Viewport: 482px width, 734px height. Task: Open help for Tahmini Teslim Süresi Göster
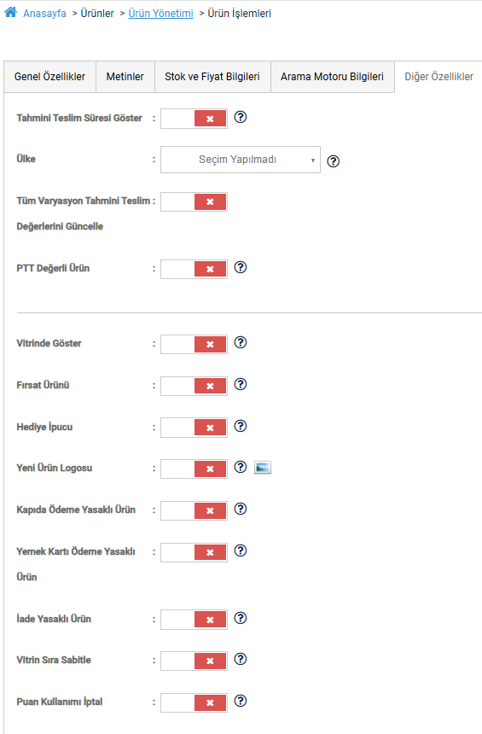coord(241,117)
